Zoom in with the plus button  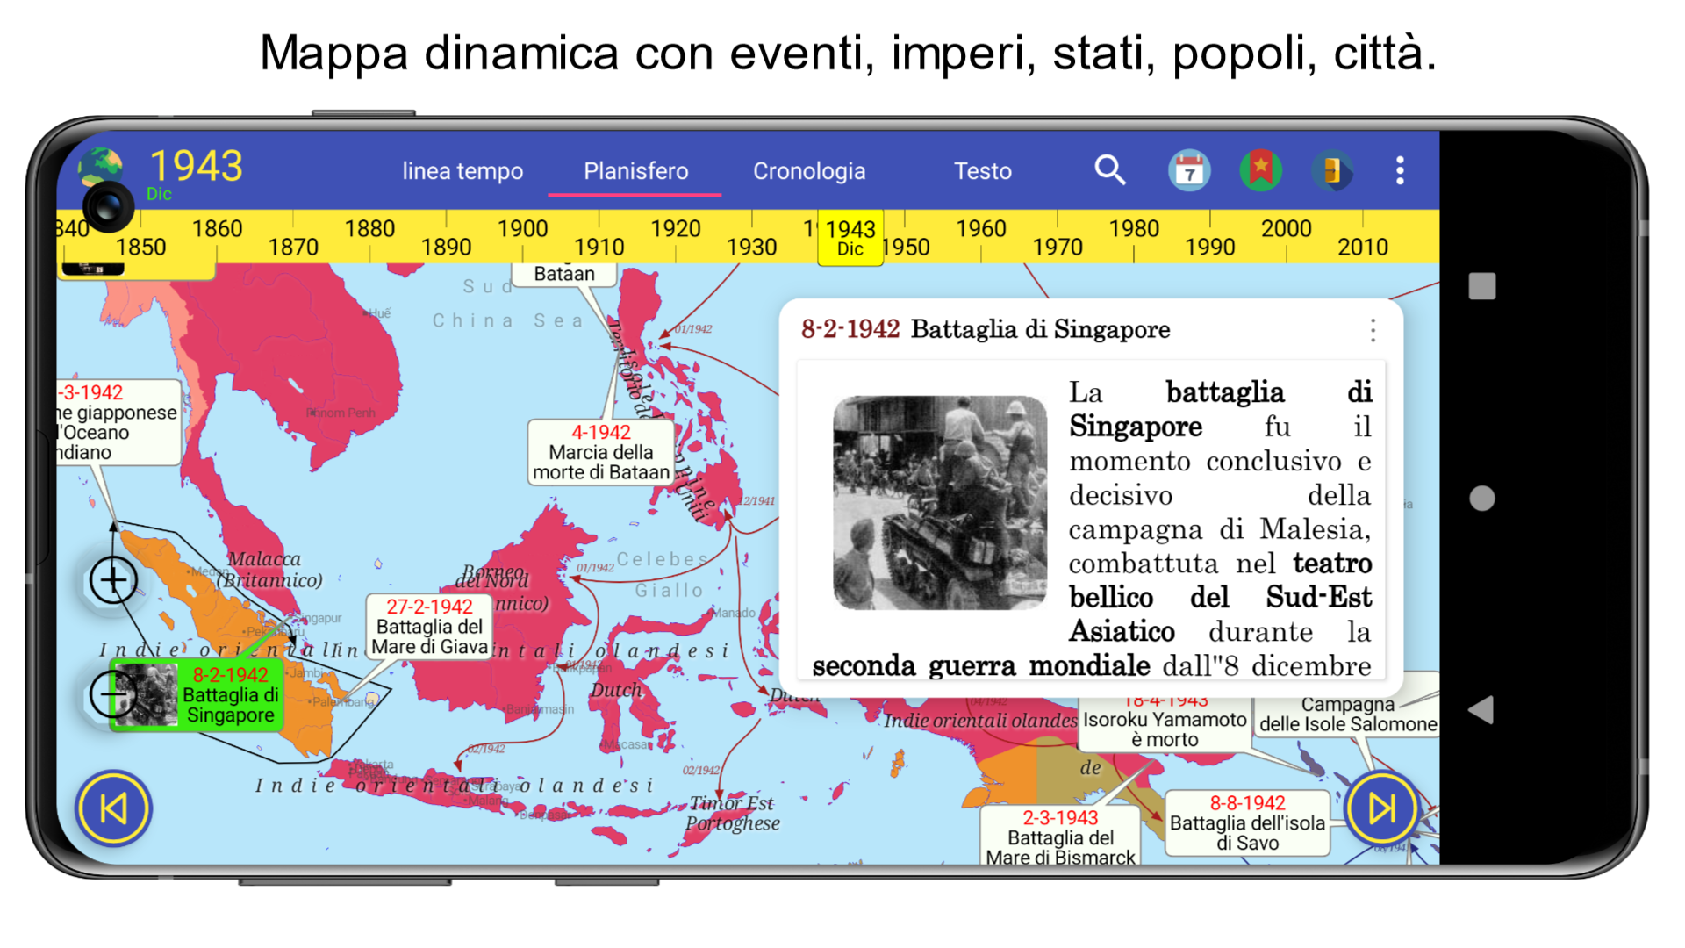[x=113, y=580]
